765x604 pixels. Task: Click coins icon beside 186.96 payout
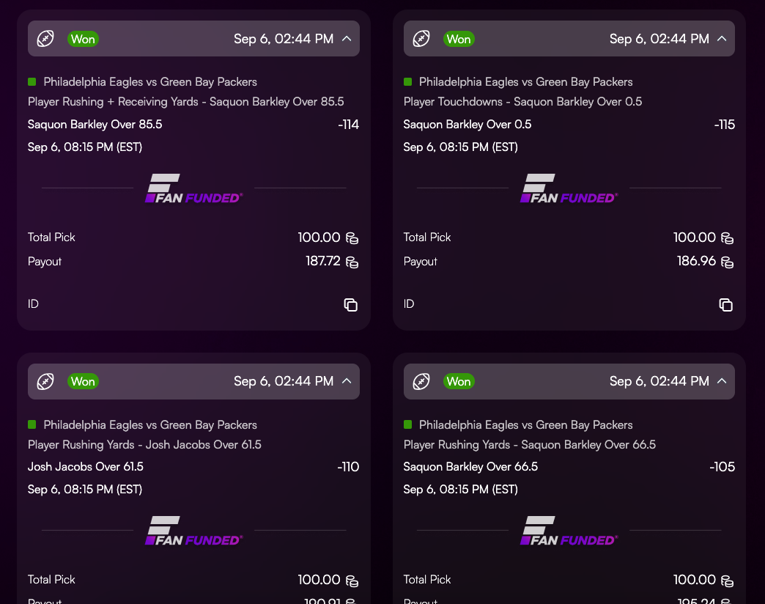pos(727,262)
